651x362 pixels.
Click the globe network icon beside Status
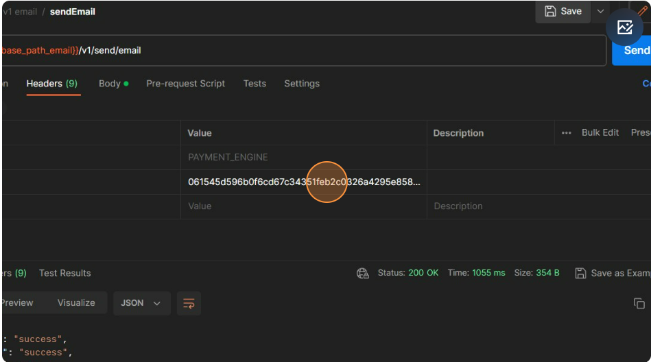coord(363,274)
